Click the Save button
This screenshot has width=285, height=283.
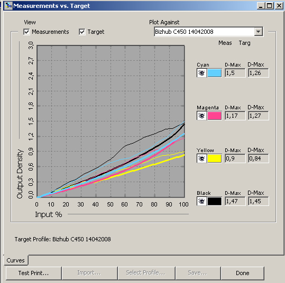point(198,273)
